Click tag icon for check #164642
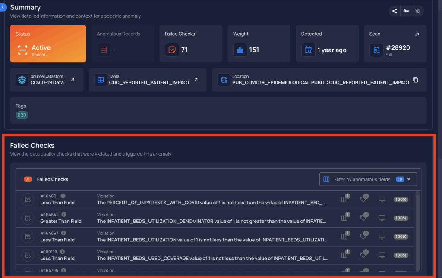The height and width of the screenshot is (278, 442). 363,218
